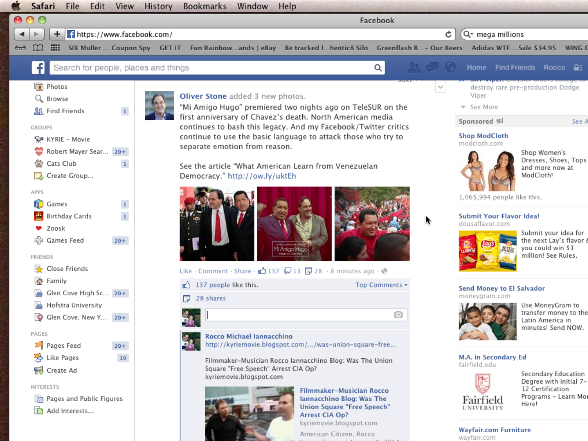Open Rocco Michael Iannacchino's comment profile name
The height and width of the screenshot is (441, 588).
tap(249, 336)
